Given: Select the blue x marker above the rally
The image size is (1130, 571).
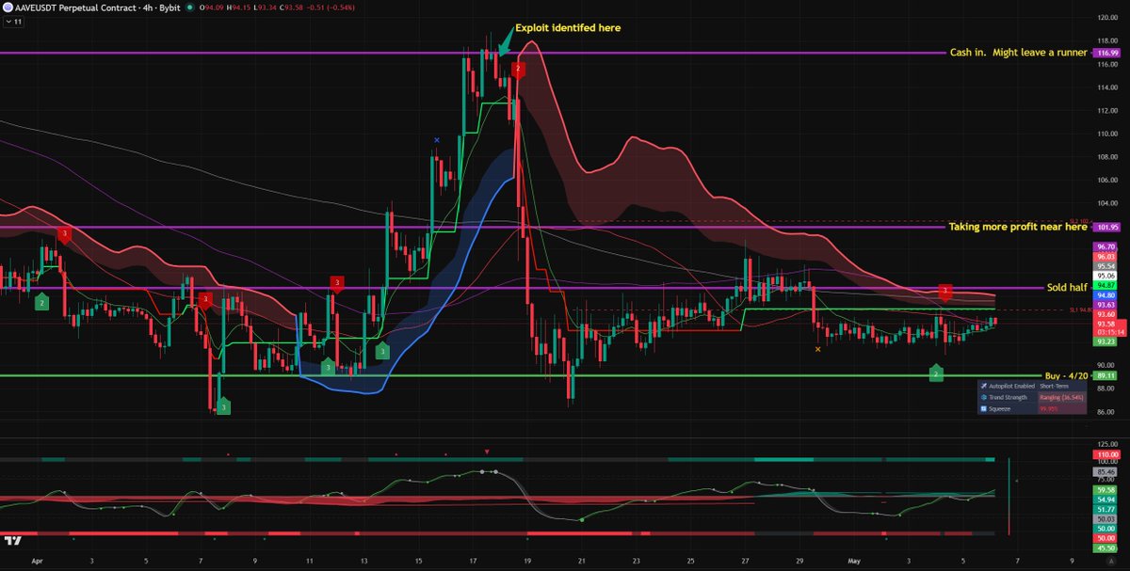Looking at the screenshot, I should click(x=437, y=140).
